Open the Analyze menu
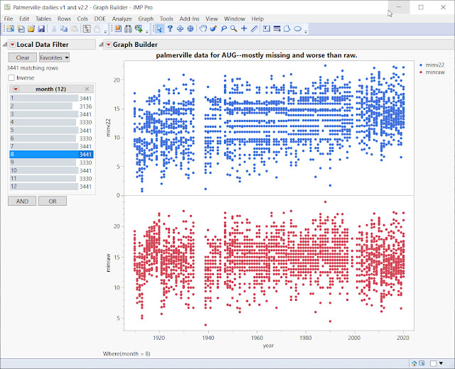Screen dimensions: 455x369 click(122, 19)
